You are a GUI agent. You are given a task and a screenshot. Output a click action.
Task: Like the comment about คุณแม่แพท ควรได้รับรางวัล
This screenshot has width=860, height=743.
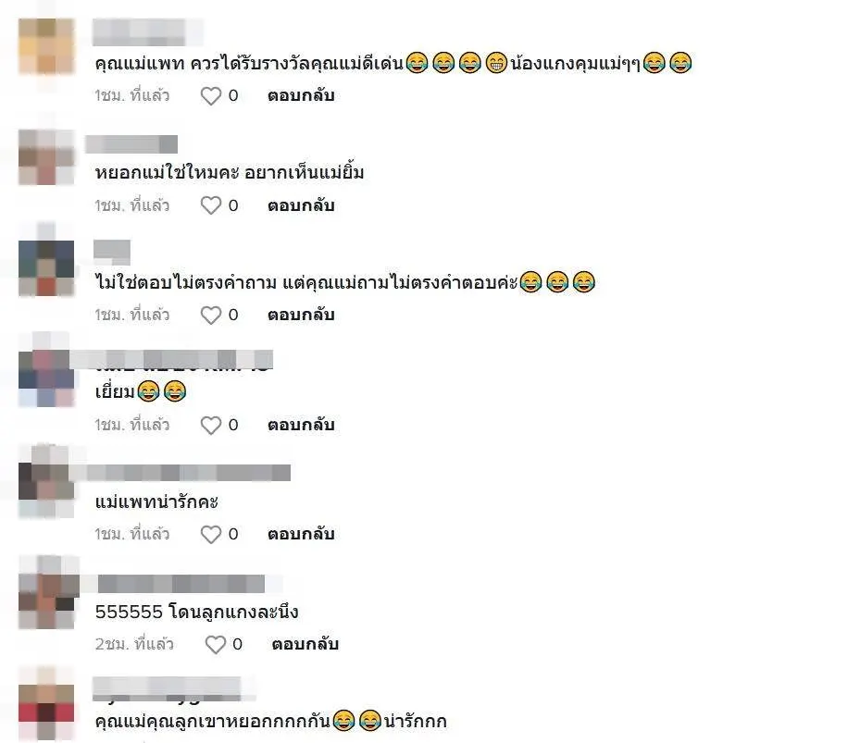pos(211,96)
